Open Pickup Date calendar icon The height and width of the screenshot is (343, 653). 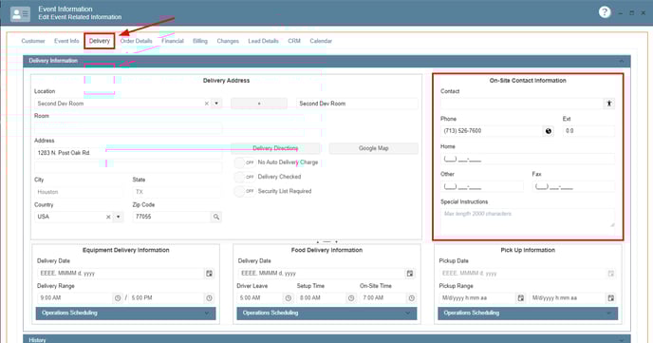pos(611,274)
